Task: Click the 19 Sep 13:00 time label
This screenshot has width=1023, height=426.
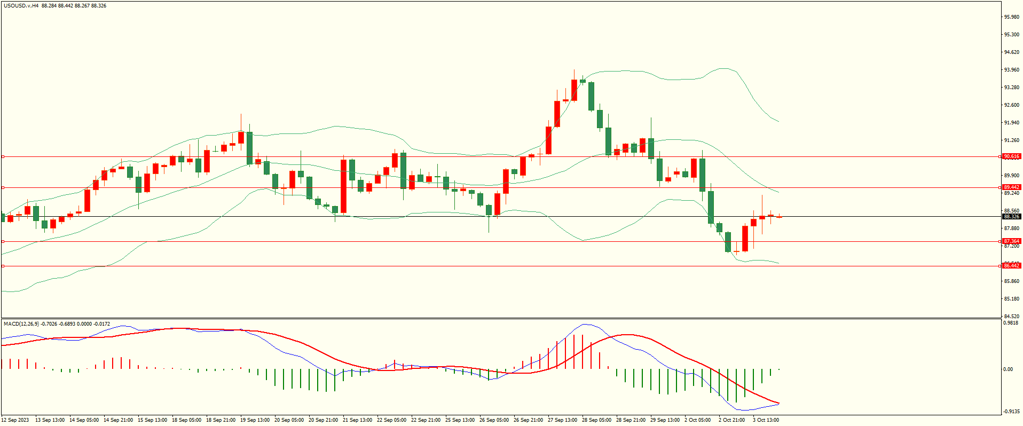Action: tap(255, 420)
